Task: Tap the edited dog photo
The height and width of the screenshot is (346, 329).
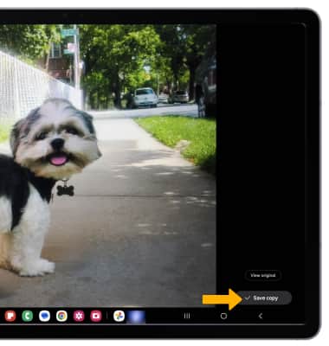Action: tap(108, 165)
